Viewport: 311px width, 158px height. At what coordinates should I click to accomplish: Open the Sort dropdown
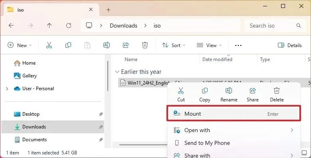click(174, 45)
